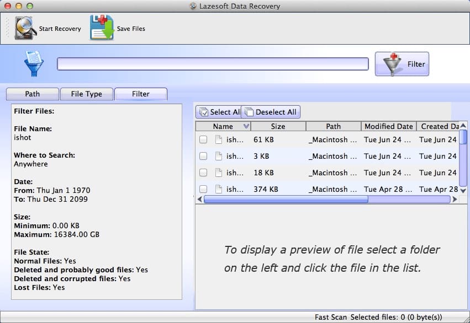This screenshot has height=323, width=470.
Task: Click the vertical scrollbar up arrow
Action: click(x=463, y=125)
